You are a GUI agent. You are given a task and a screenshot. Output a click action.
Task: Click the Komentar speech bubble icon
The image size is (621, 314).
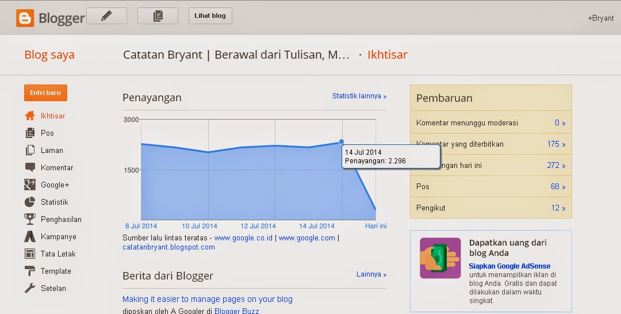click(x=30, y=167)
